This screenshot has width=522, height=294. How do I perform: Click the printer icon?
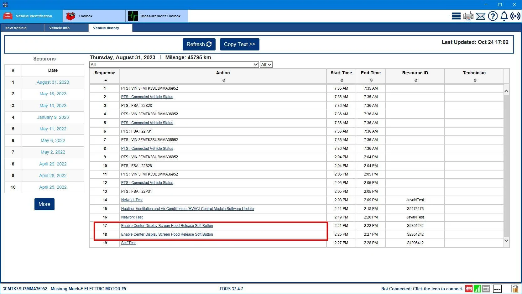pyautogui.click(x=468, y=16)
